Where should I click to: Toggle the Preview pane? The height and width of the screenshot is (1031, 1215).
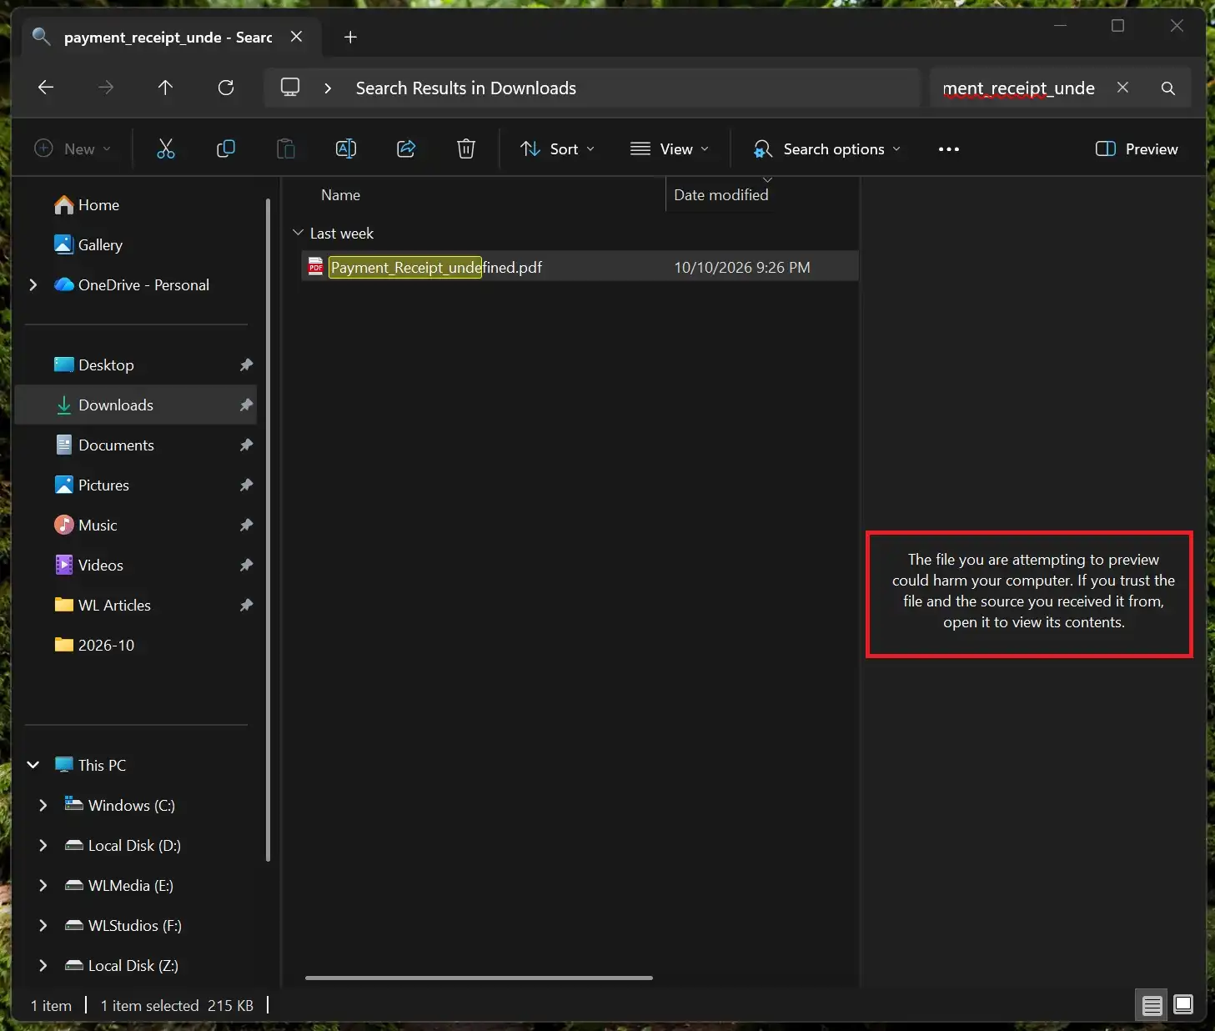[x=1137, y=148]
